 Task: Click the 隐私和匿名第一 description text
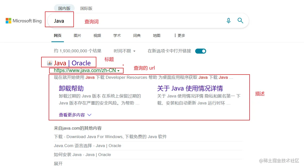[199, 99]
